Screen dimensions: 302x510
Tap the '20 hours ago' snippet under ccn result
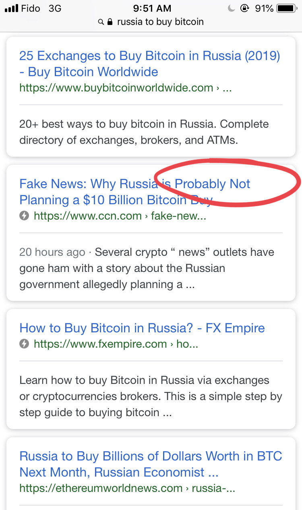(52, 252)
